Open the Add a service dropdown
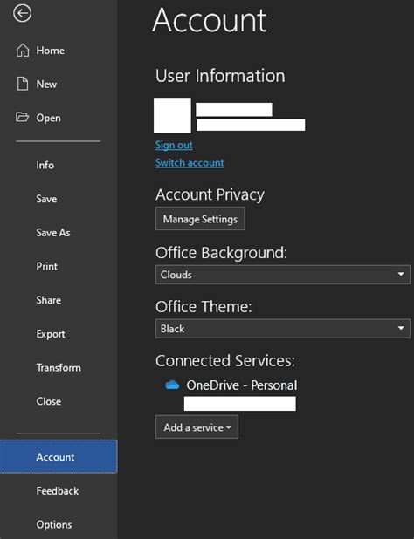Image resolution: width=414 pixels, height=539 pixels. click(x=197, y=427)
